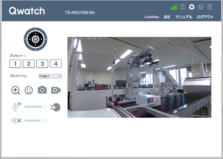This screenshot has width=223, height=159.
Task: Take a snapshot with the camera icon
Action: pyautogui.click(x=42, y=90)
